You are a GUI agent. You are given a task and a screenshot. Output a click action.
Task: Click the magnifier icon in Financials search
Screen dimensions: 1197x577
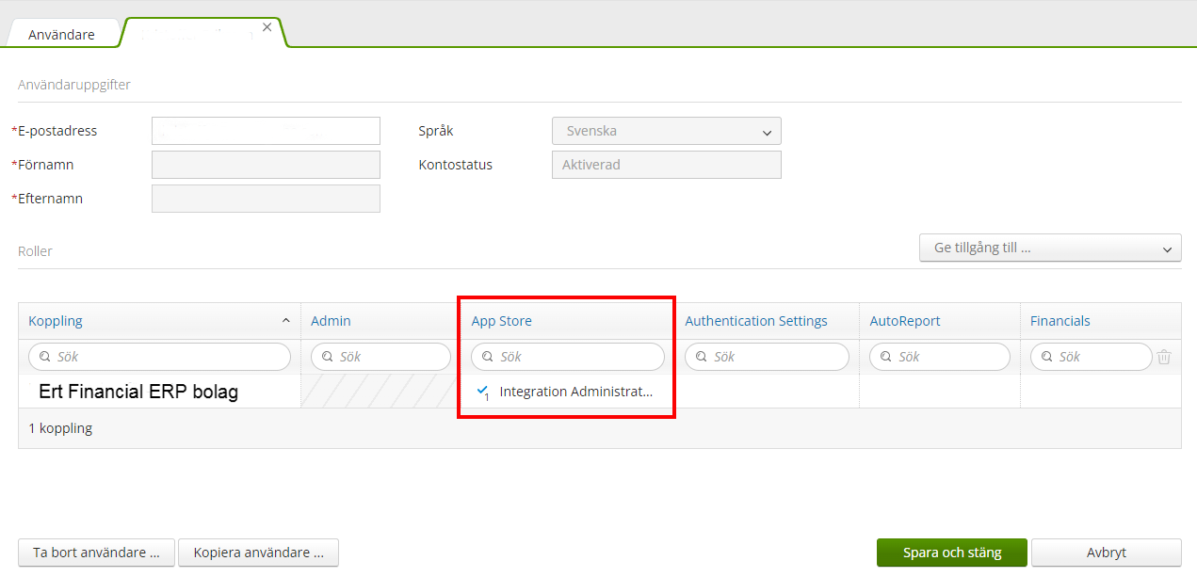1046,357
